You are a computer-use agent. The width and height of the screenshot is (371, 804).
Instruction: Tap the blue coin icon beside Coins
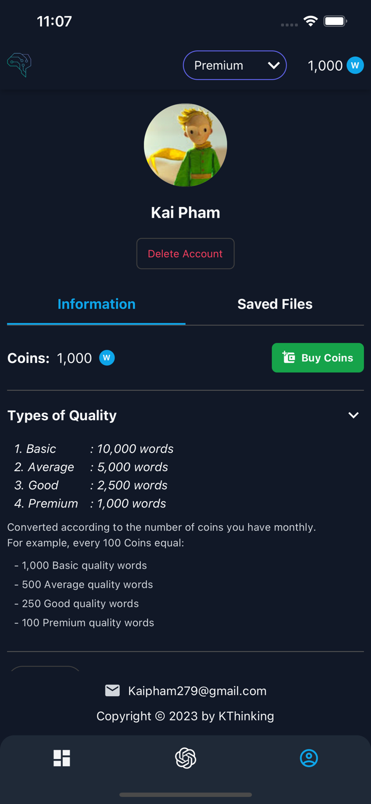[107, 358]
